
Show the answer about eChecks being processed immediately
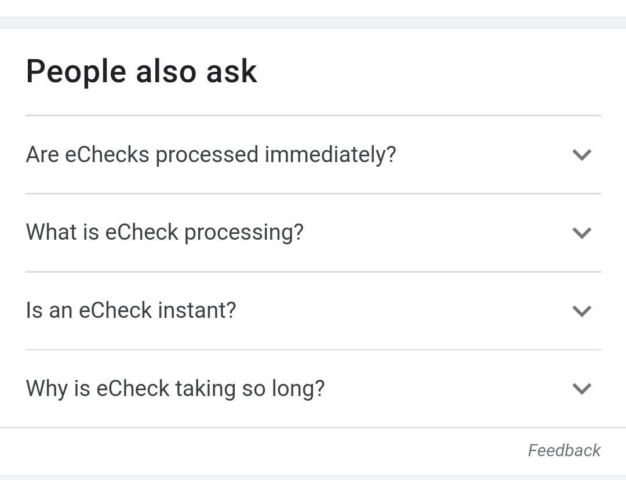coord(313,155)
